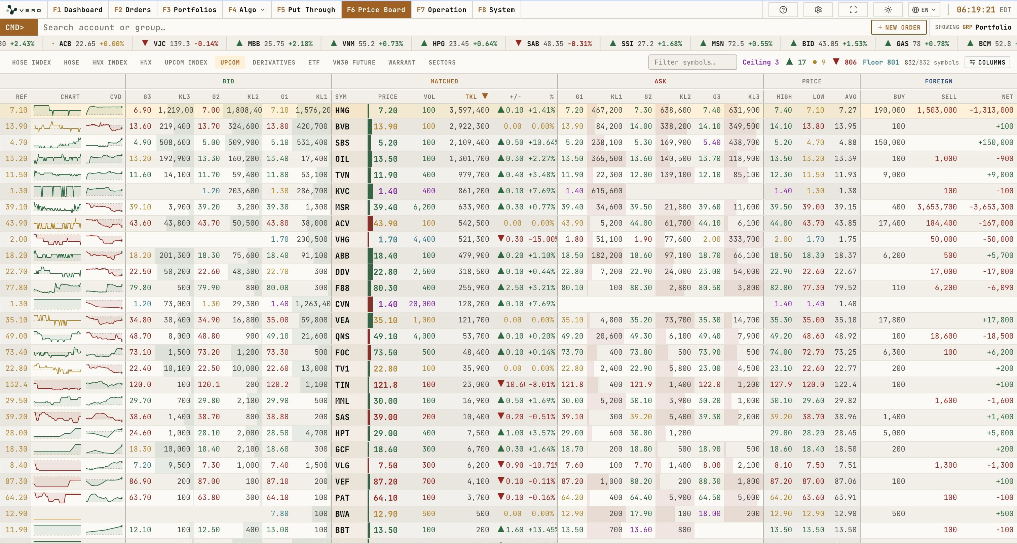Filter by up-arrow 17 gainers count
The width and height of the screenshot is (1017, 544).
tap(796, 63)
